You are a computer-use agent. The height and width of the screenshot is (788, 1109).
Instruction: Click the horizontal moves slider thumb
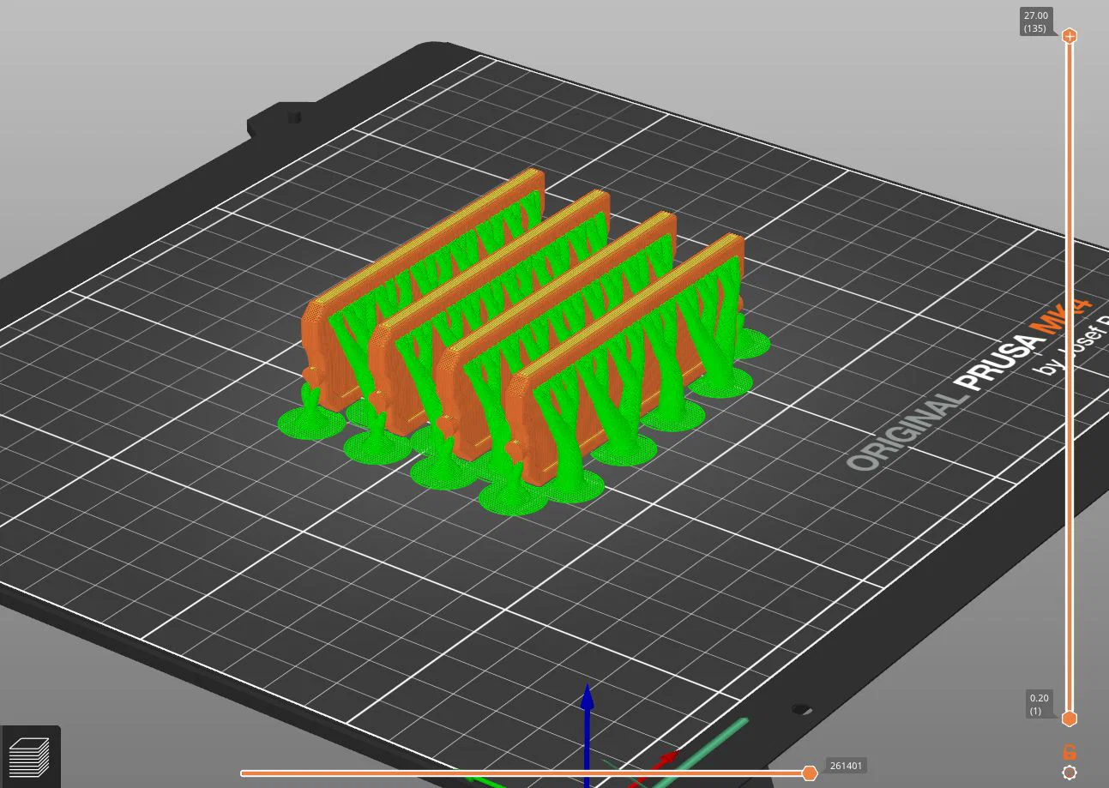click(809, 773)
